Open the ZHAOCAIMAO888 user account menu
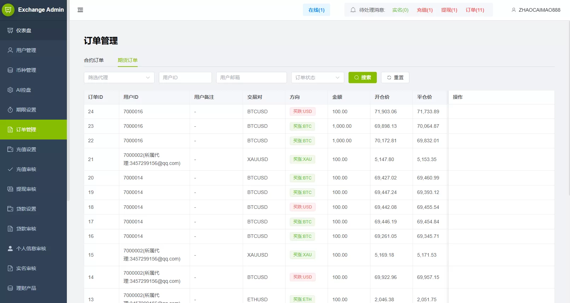The height and width of the screenshot is (303, 570). tap(536, 10)
